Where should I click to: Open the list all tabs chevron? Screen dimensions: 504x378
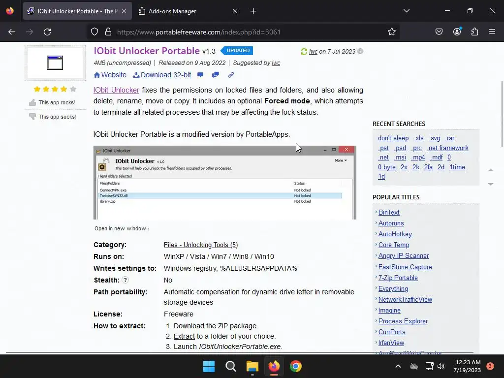pyautogui.click(x=406, y=11)
